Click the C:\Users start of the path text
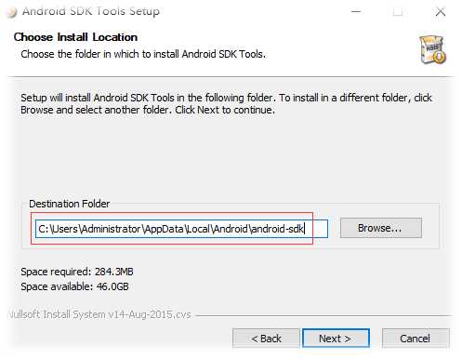The height and width of the screenshot is (359, 462). coord(59,229)
